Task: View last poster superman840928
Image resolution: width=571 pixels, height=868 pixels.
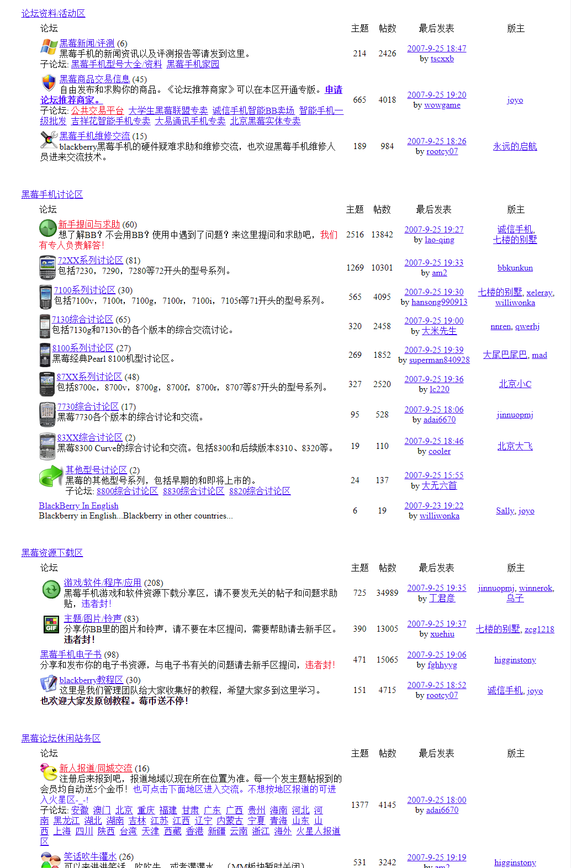Action: pyautogui.click(x=439, y=360)
